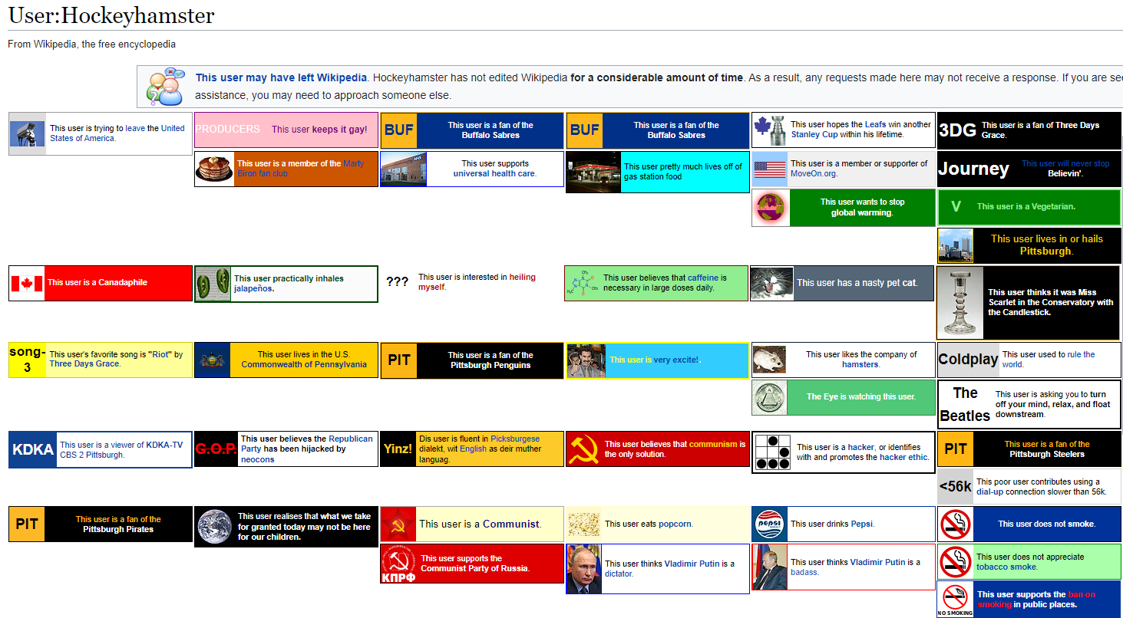Click the Coldplay userbox label
Image resolution: width=1123 pixels, height=618 pixels.
[x=968, y=360]
